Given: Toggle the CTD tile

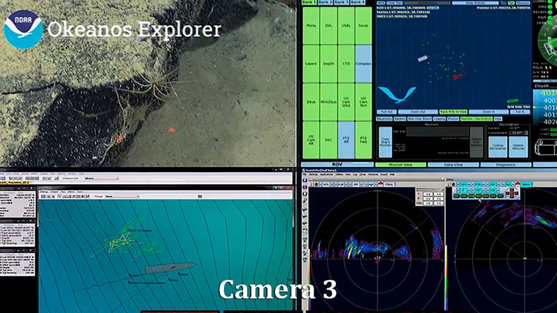Looking at the screenshot, I should (x=346, y=64).
